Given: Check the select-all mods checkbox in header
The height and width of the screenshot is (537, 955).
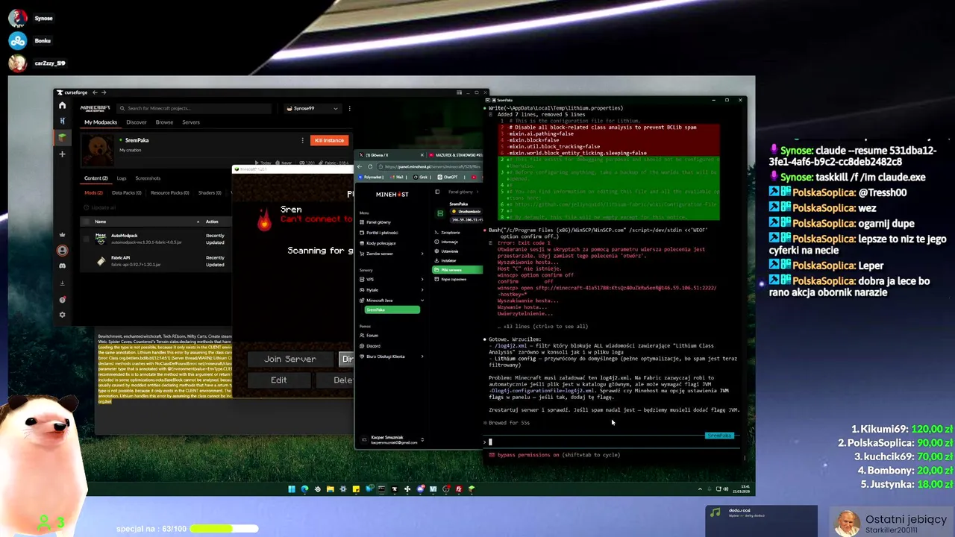Looking at the screenshot, I should coord(88,222).
